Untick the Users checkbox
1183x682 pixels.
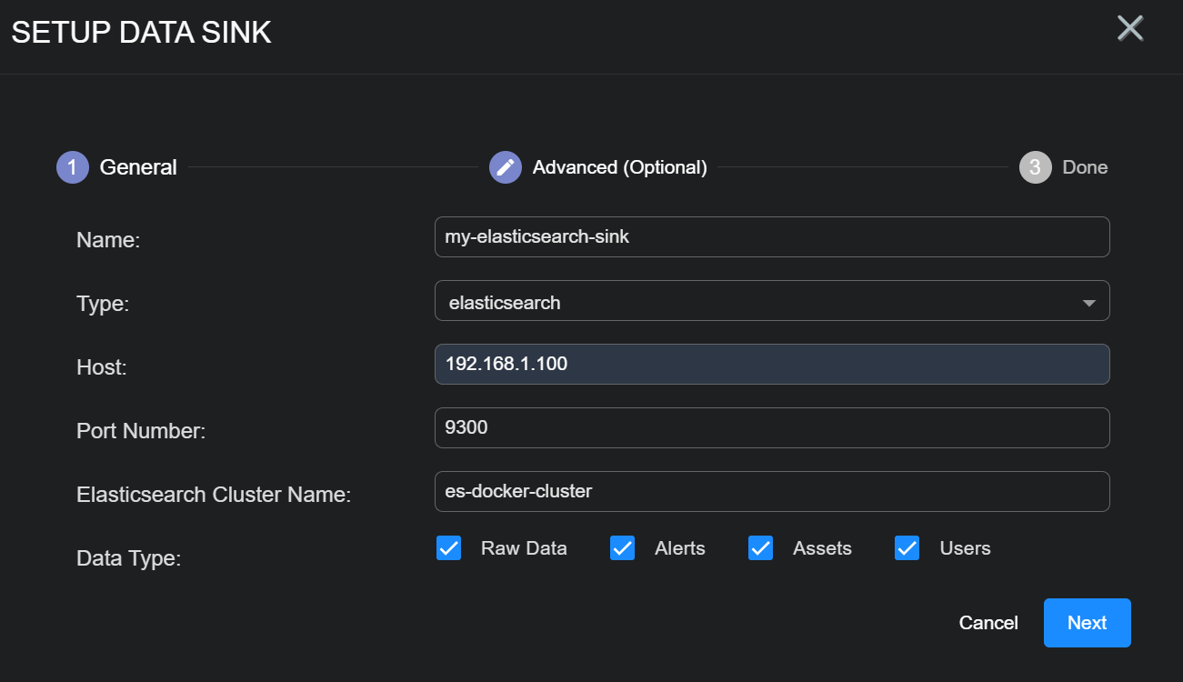pos(907,548)
